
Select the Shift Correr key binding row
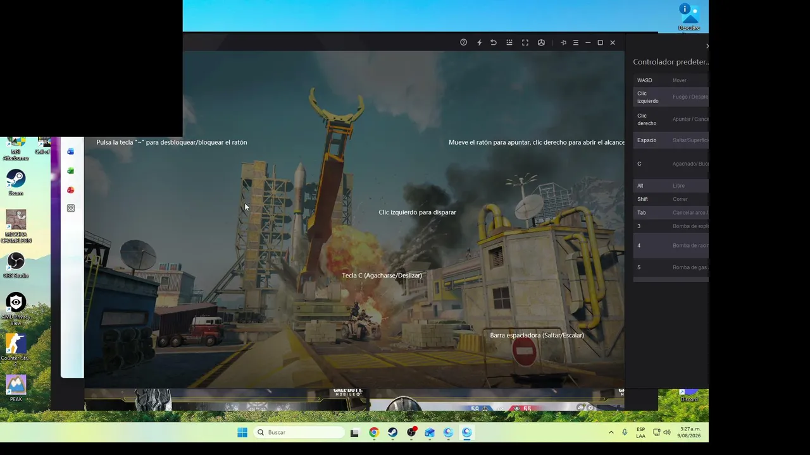click(x=671, y=199)
